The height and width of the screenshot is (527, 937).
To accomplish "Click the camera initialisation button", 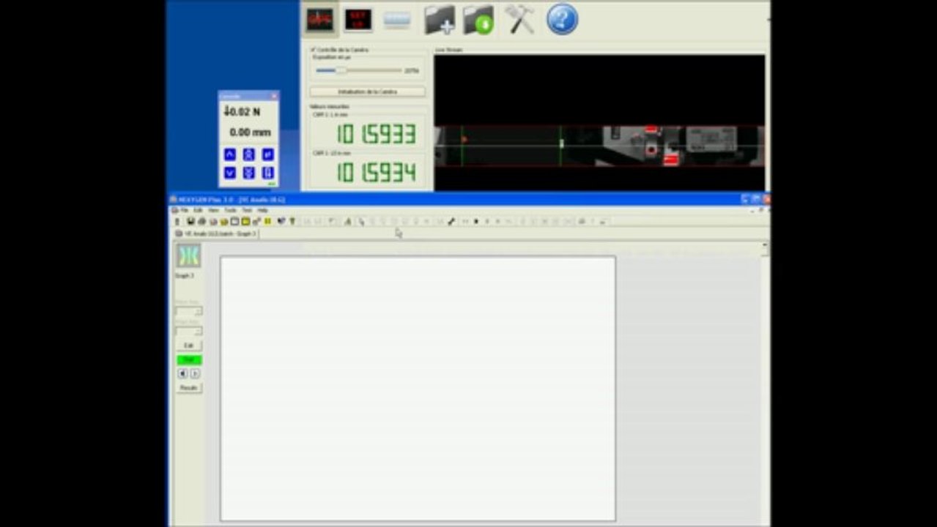I will click(367, 91).
